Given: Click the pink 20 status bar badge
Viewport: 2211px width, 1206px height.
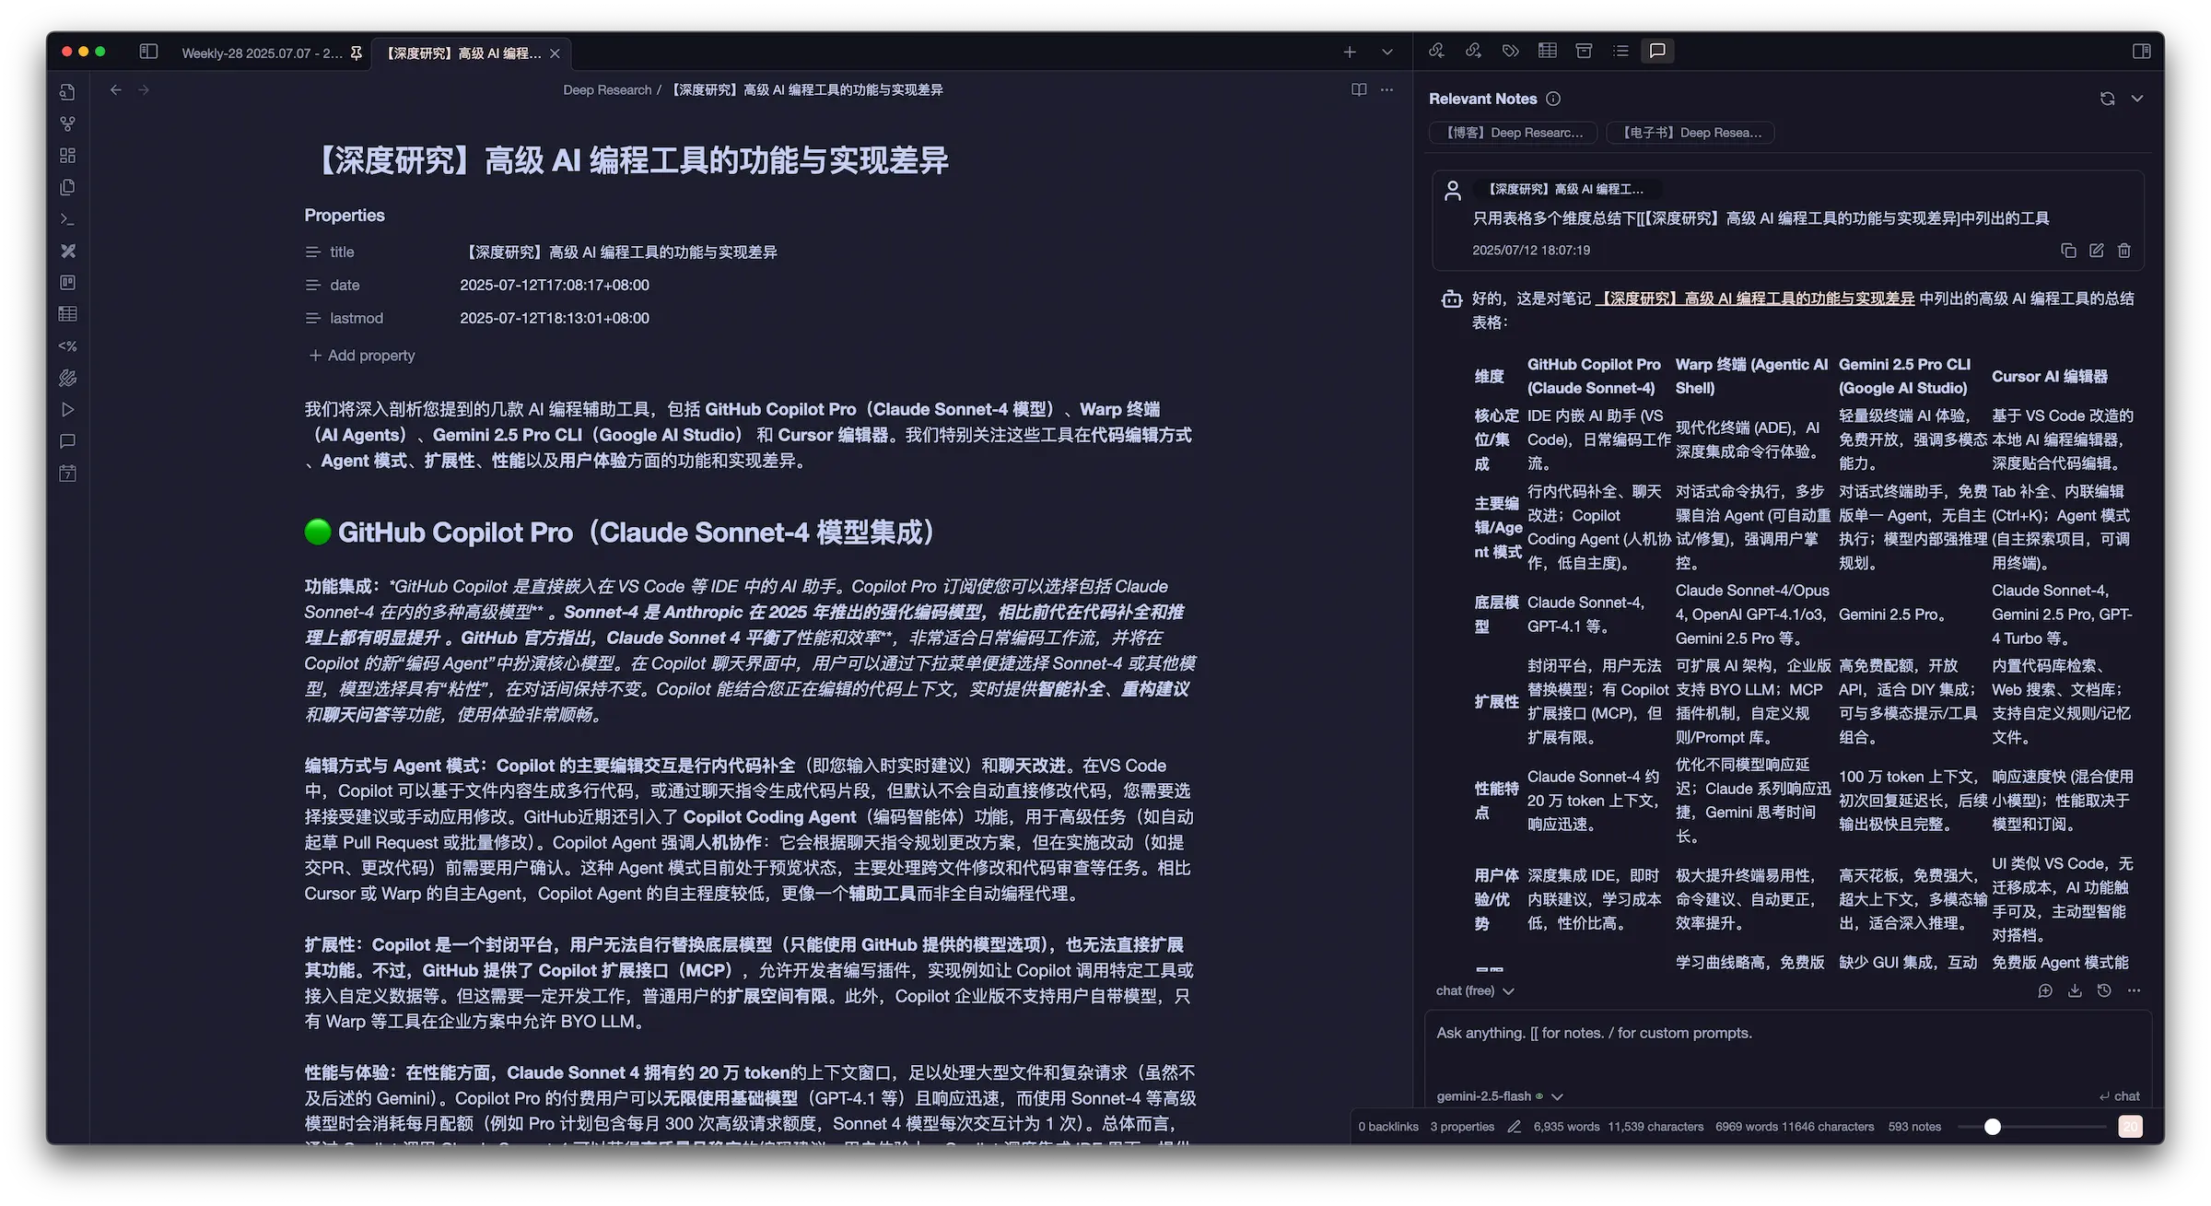Looking at the screenshot, I should tap(2130, 1127).
